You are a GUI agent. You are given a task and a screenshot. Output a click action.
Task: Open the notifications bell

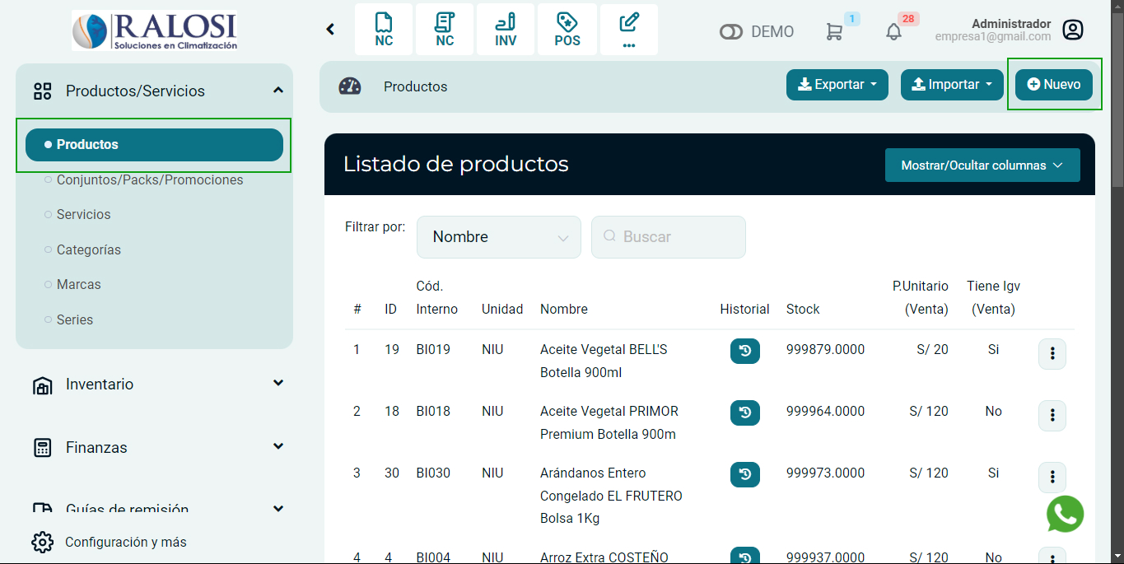click(893, 31)
